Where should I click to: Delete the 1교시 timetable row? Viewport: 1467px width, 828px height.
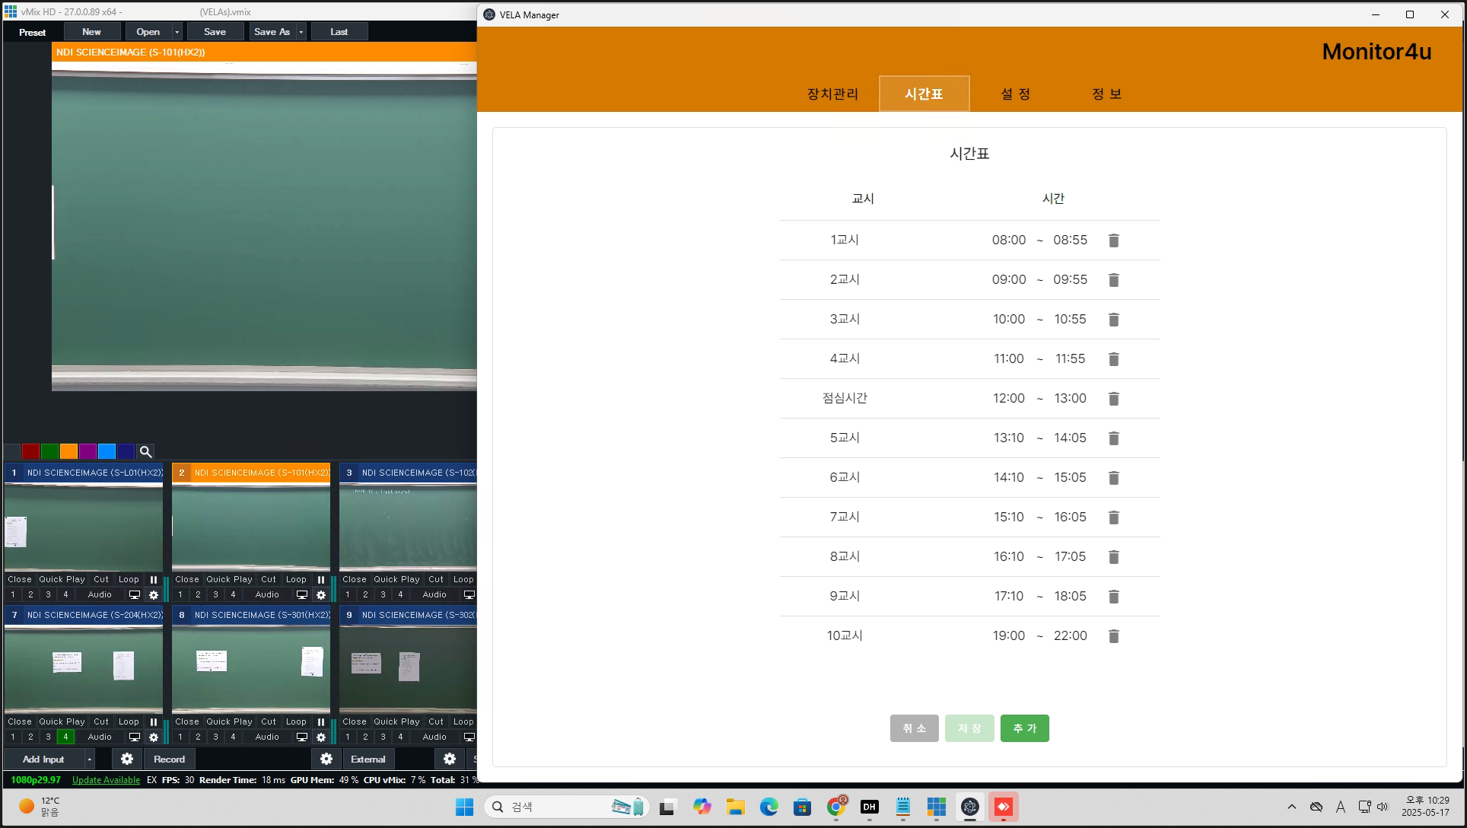click(1113, 240)
